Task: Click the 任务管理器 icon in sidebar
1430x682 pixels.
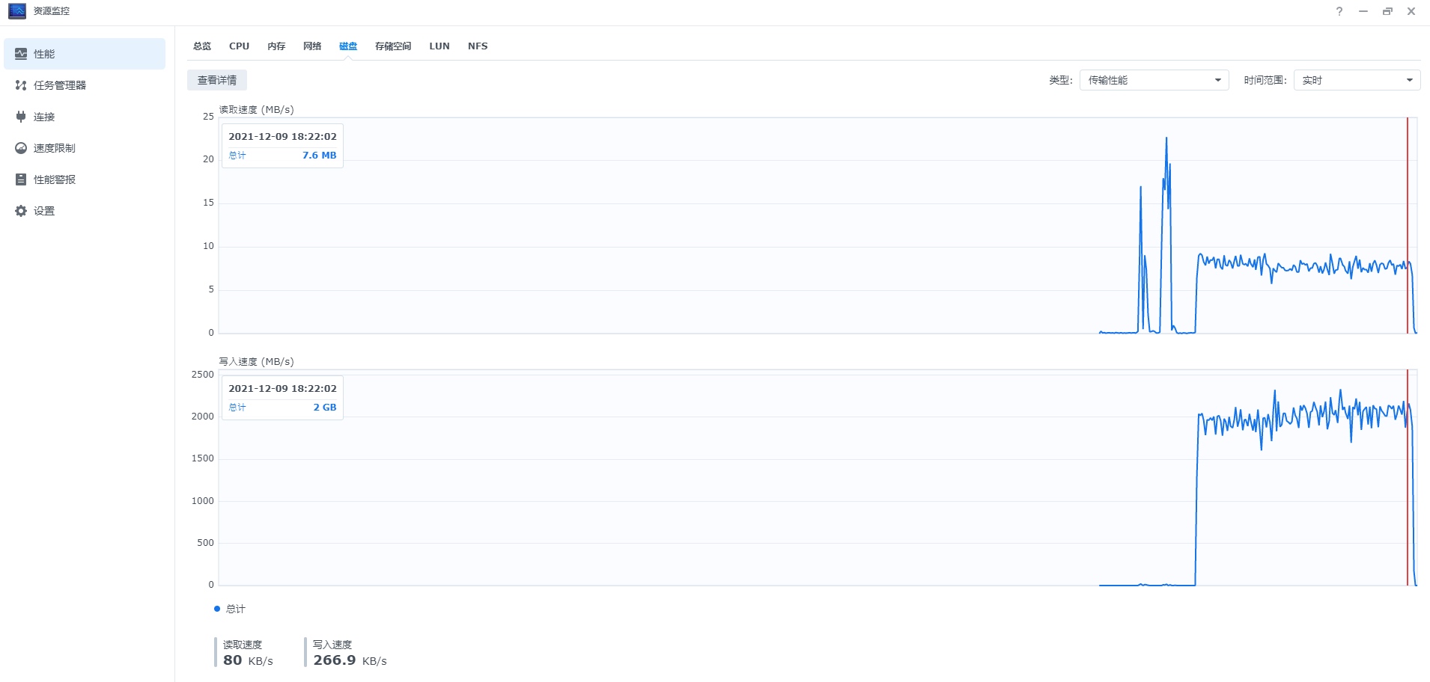Action: [21, 85]
